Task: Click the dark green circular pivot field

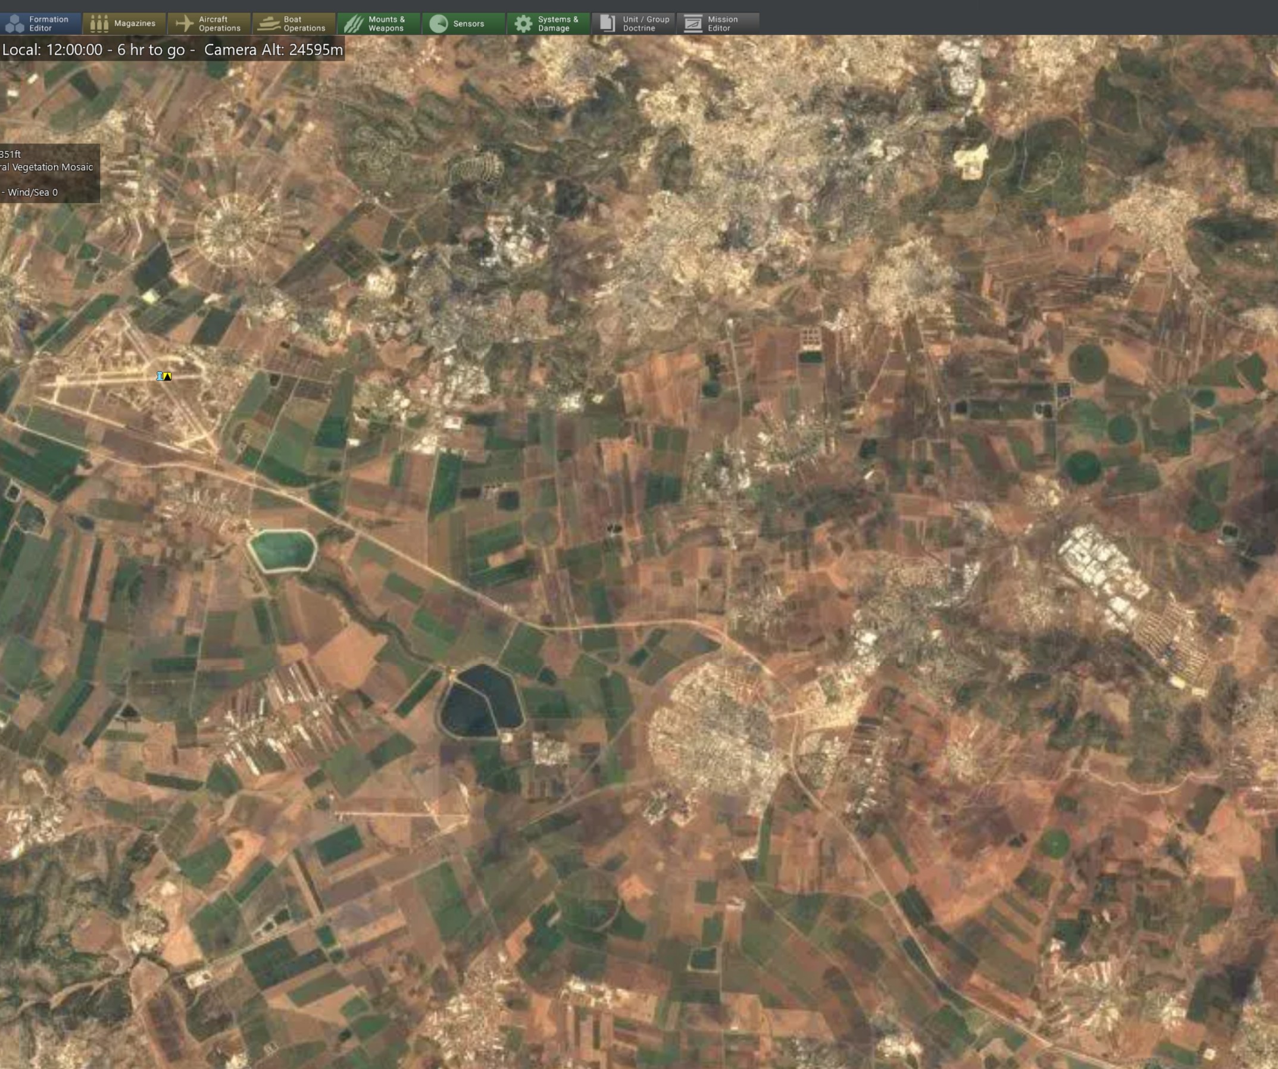Action: [1083, 467]
